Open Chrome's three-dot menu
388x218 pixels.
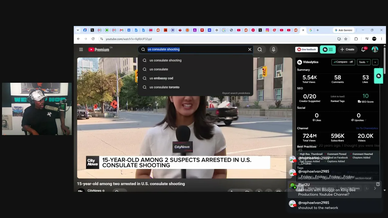381,39
